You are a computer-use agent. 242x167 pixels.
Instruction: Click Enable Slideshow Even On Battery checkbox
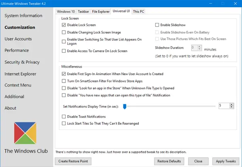point(157,32)
